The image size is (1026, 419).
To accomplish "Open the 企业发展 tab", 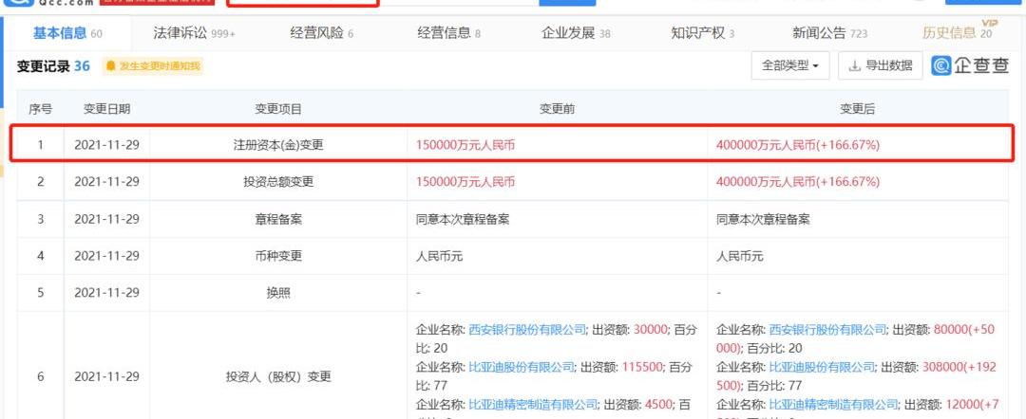I will click(x=576, y=33).
